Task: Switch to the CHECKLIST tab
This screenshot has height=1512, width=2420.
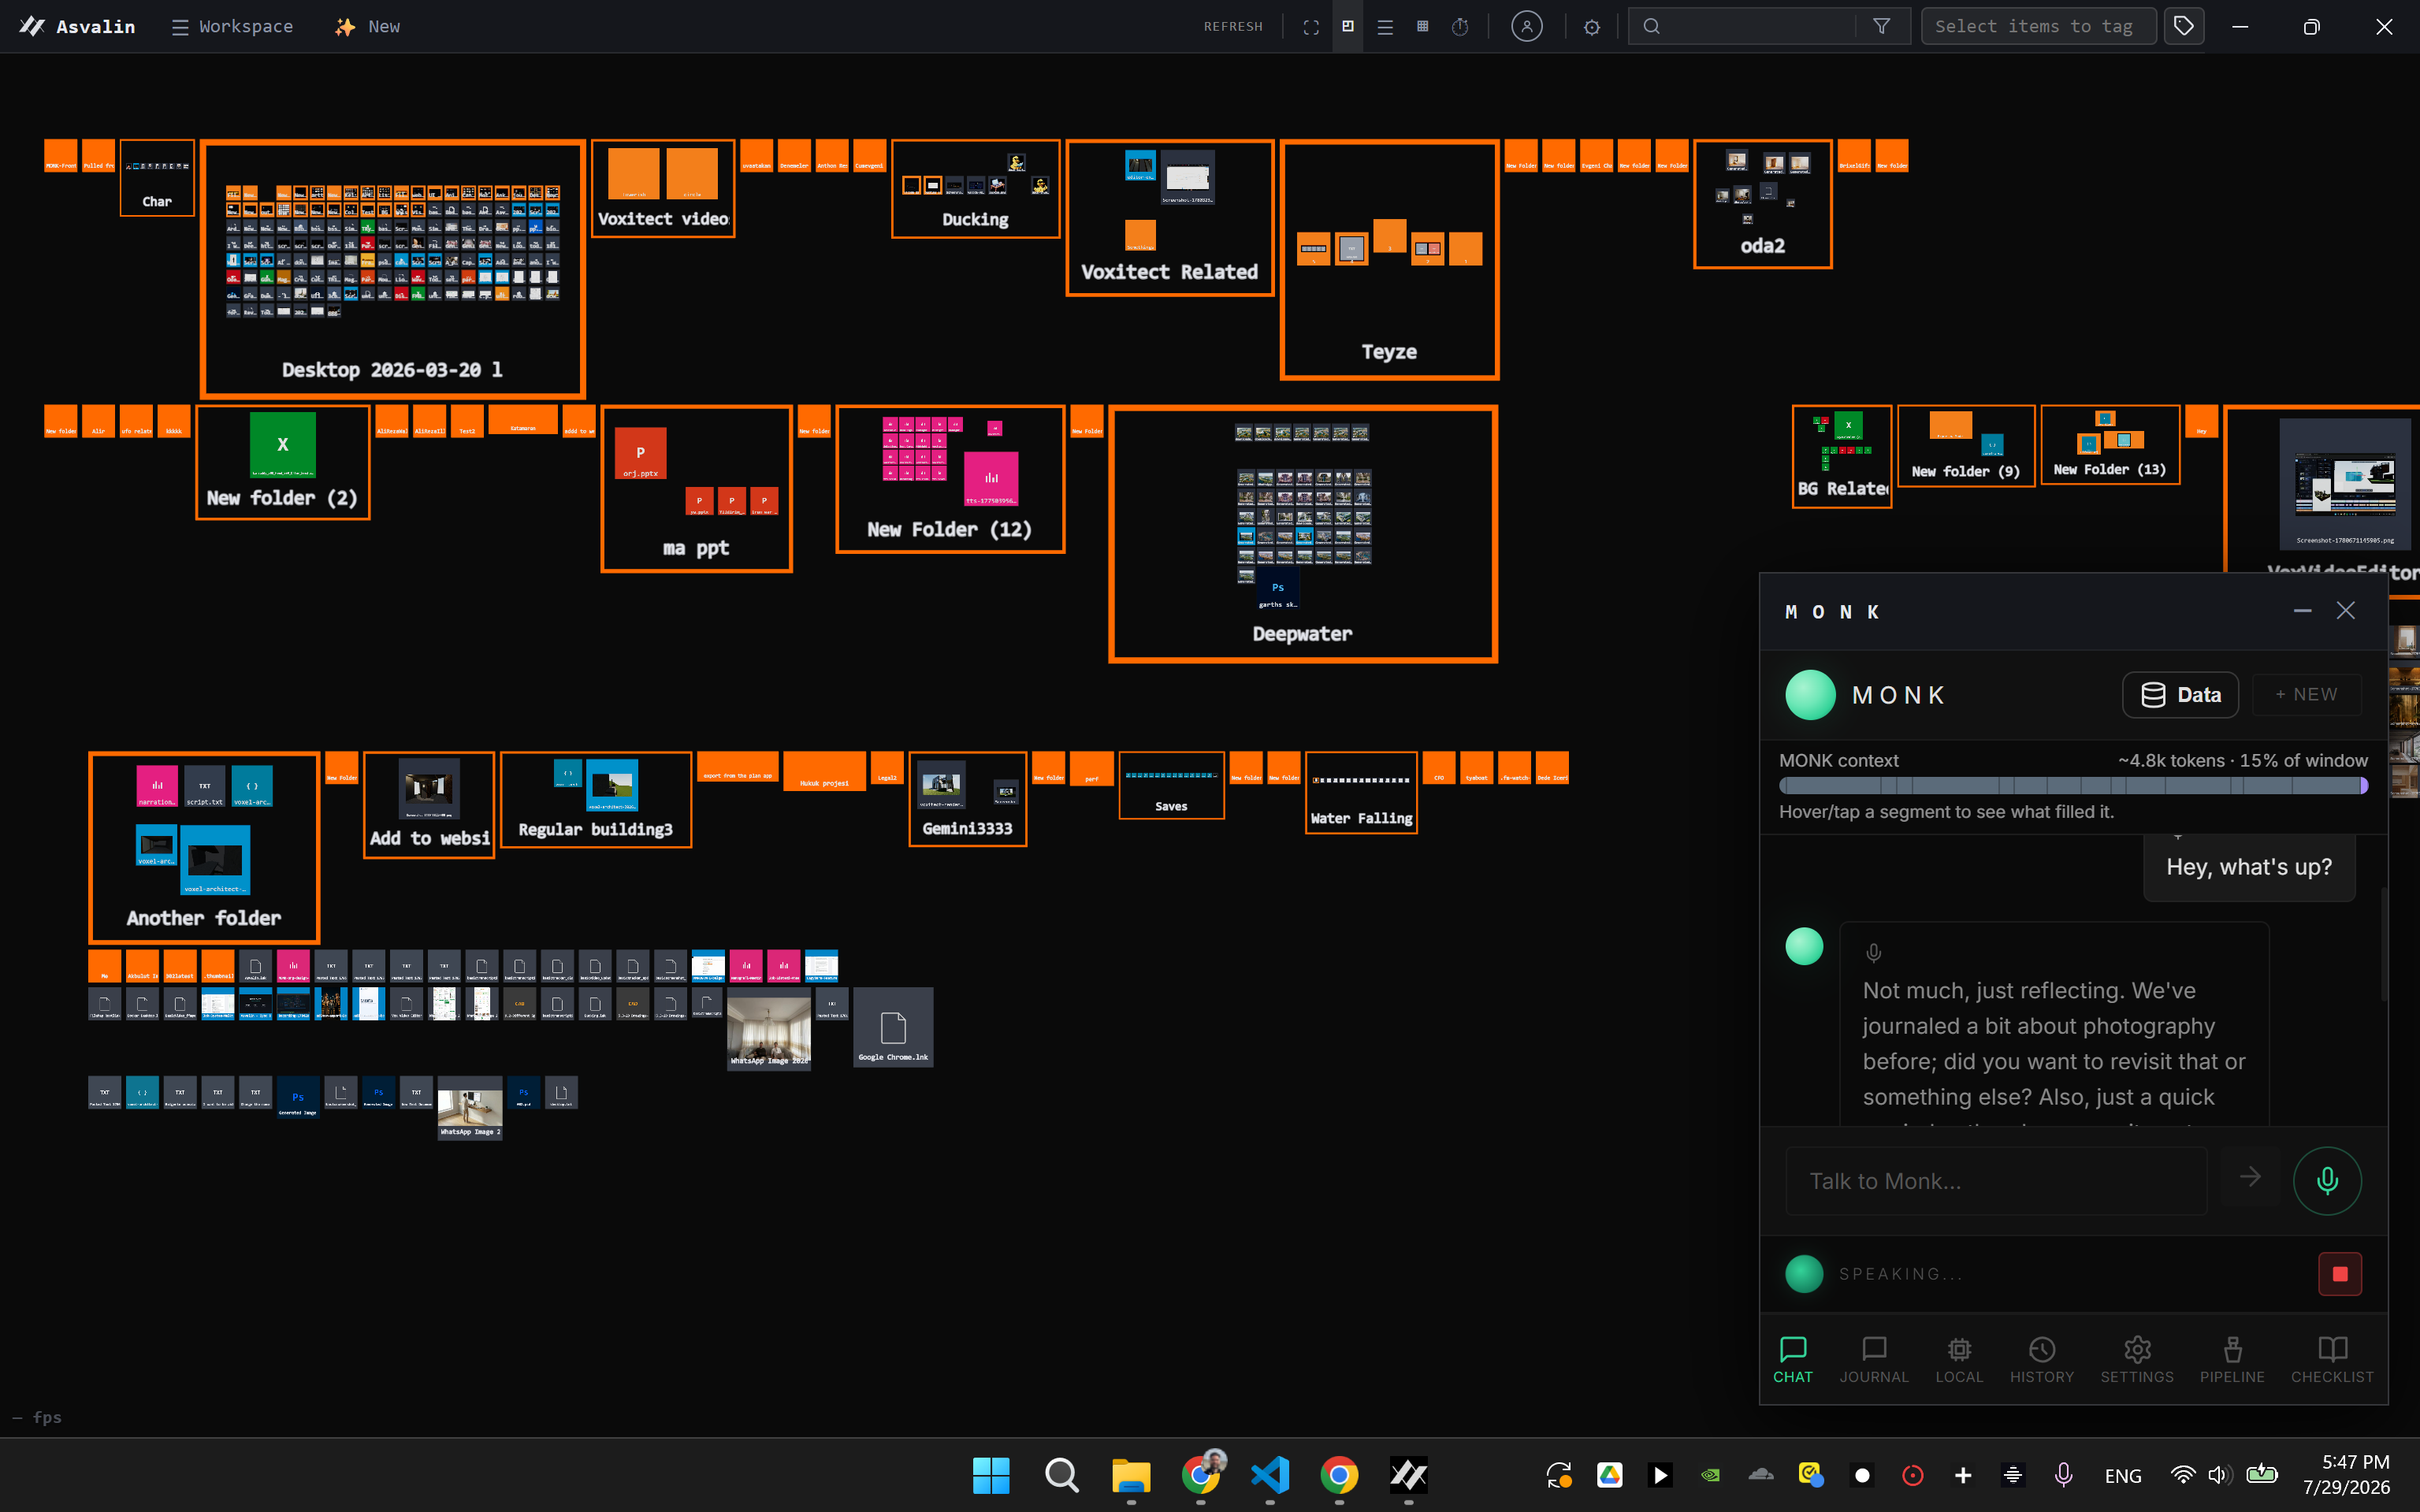Action: pos(2332,1360)
